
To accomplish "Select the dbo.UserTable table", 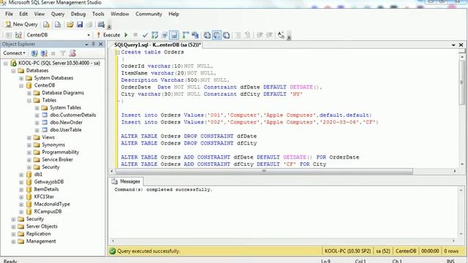I will (x=65, y=130).
